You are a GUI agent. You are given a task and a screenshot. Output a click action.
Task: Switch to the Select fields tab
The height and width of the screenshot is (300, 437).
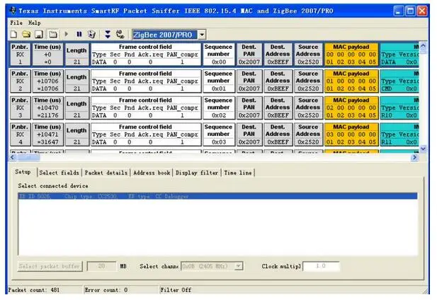(59, 173)
